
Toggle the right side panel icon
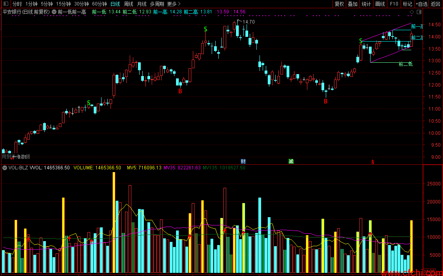point(419,12)
